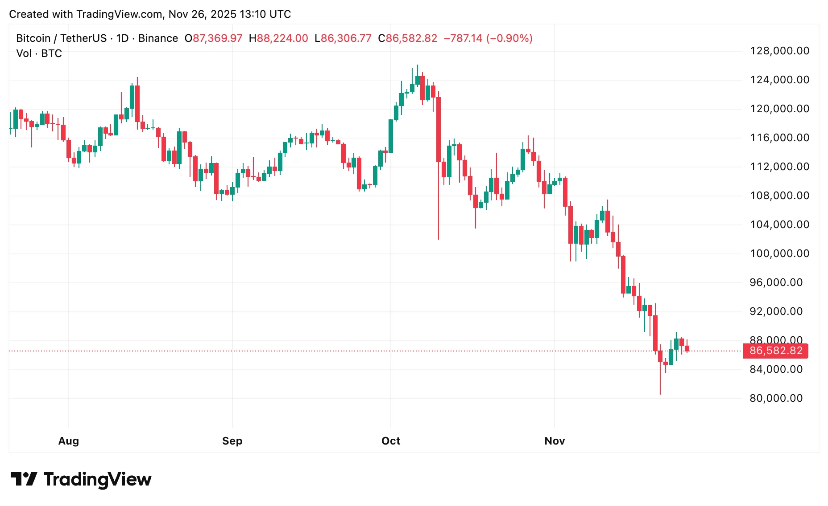828x506 pixels.
Task: Click the TradingView logo icon
Action: point(24,479)
